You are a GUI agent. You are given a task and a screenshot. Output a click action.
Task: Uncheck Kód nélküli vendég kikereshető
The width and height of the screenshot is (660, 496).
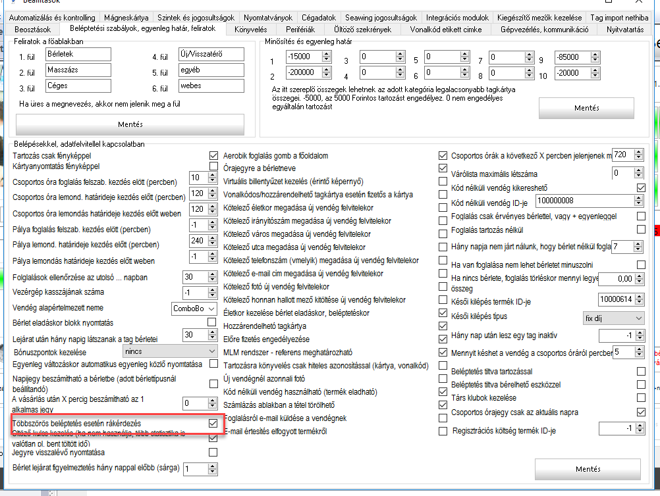pyautogui.click(x=641, y=187)
